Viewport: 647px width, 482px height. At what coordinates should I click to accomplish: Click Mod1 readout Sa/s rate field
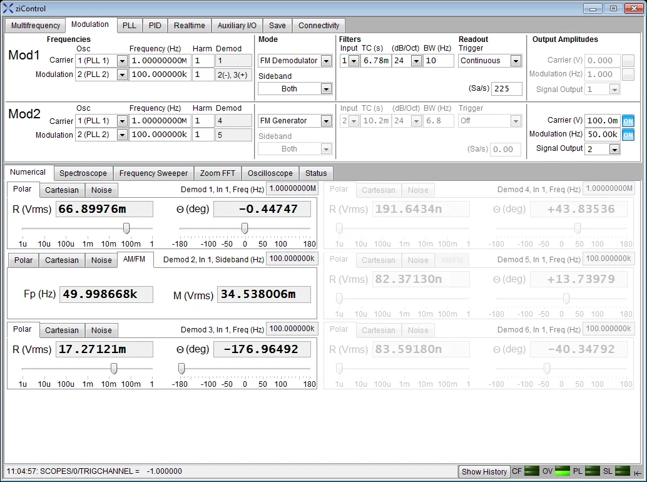tap(506, 89)
